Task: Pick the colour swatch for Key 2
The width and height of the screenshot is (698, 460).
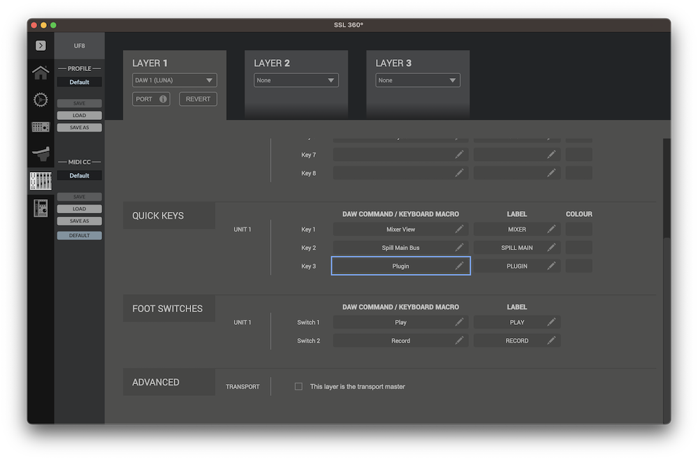Action: tap(579, 247)
